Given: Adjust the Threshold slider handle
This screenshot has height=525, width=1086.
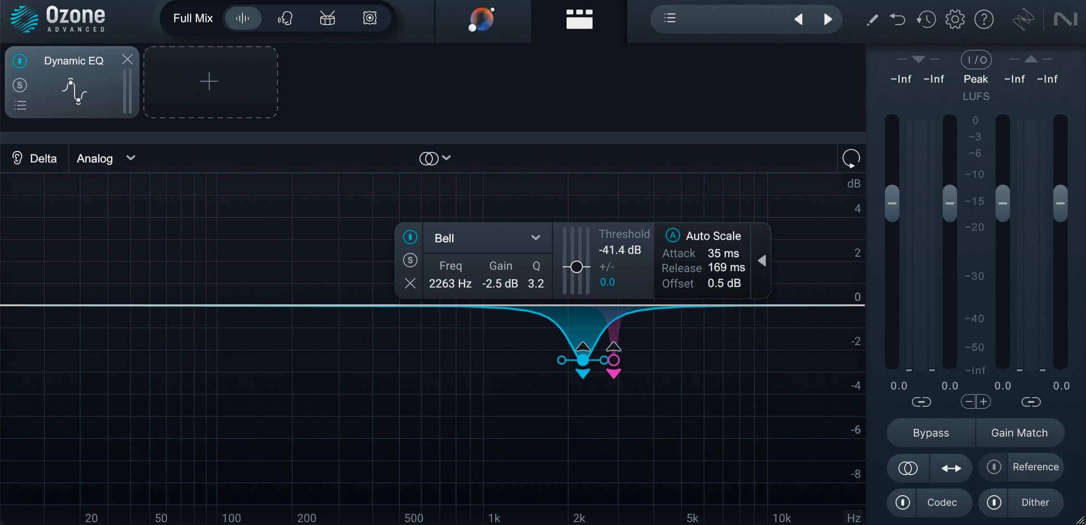Looking at the screenshot, I should click(x=576, y=267).
